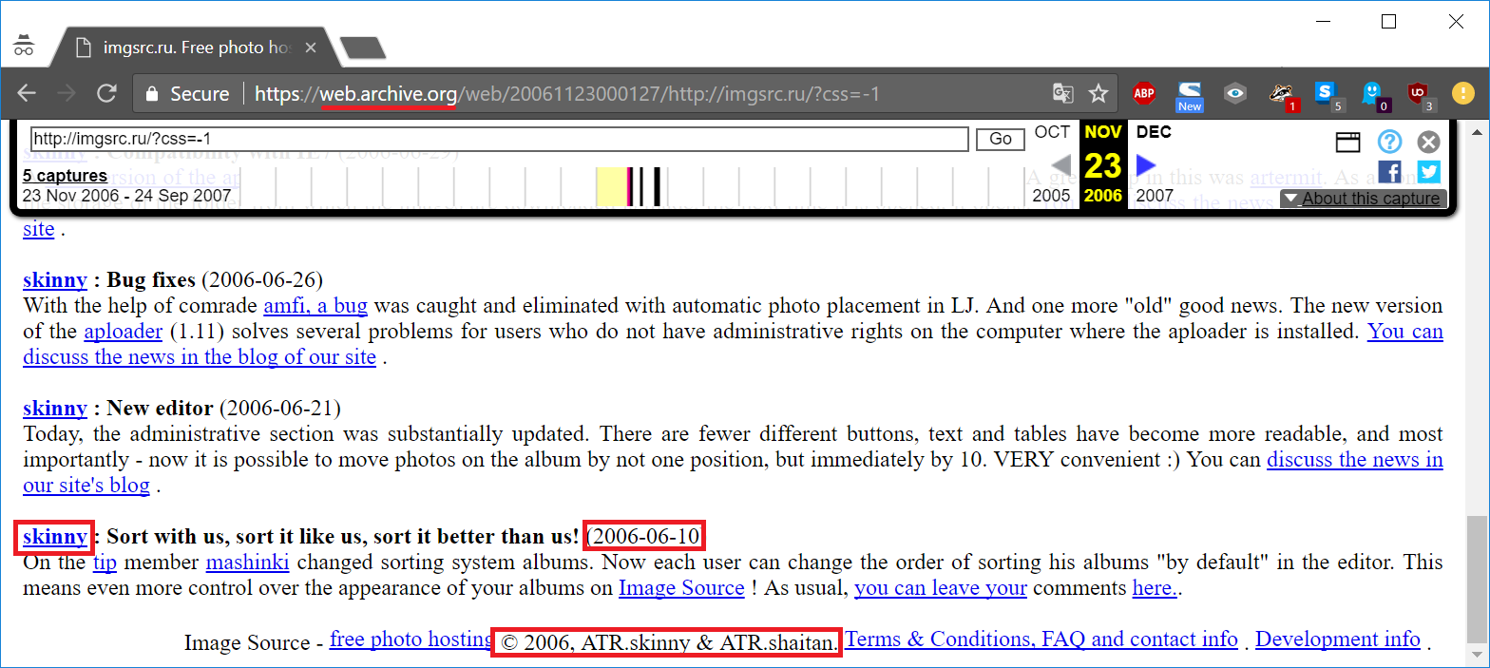Open a new browser tab

tap(362, 48)
